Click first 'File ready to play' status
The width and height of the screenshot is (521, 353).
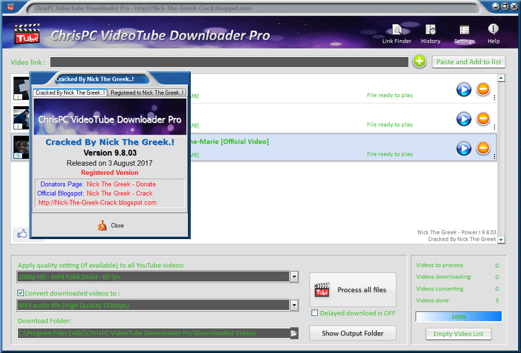pyautogui.click(x=390, y=95)
